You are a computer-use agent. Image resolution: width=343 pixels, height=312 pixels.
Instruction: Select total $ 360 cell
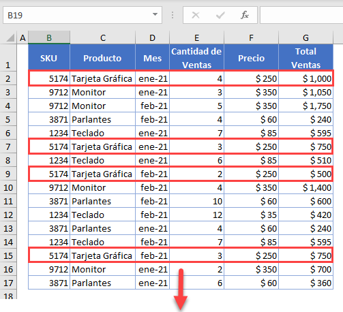pyautogui.click(x=305, y=283)
